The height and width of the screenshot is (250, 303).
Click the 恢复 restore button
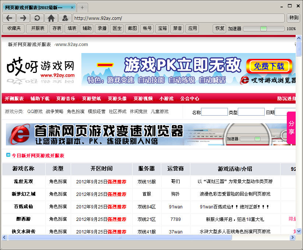219,28
